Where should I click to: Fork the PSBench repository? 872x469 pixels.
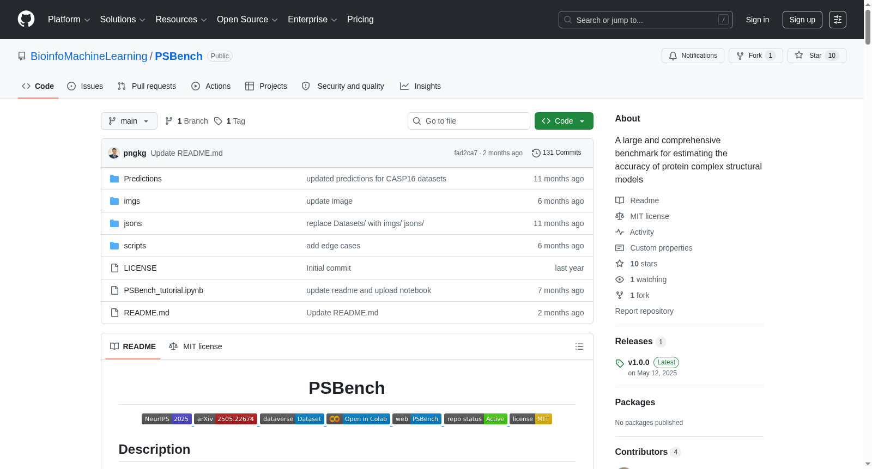click(x=755, y=56)
